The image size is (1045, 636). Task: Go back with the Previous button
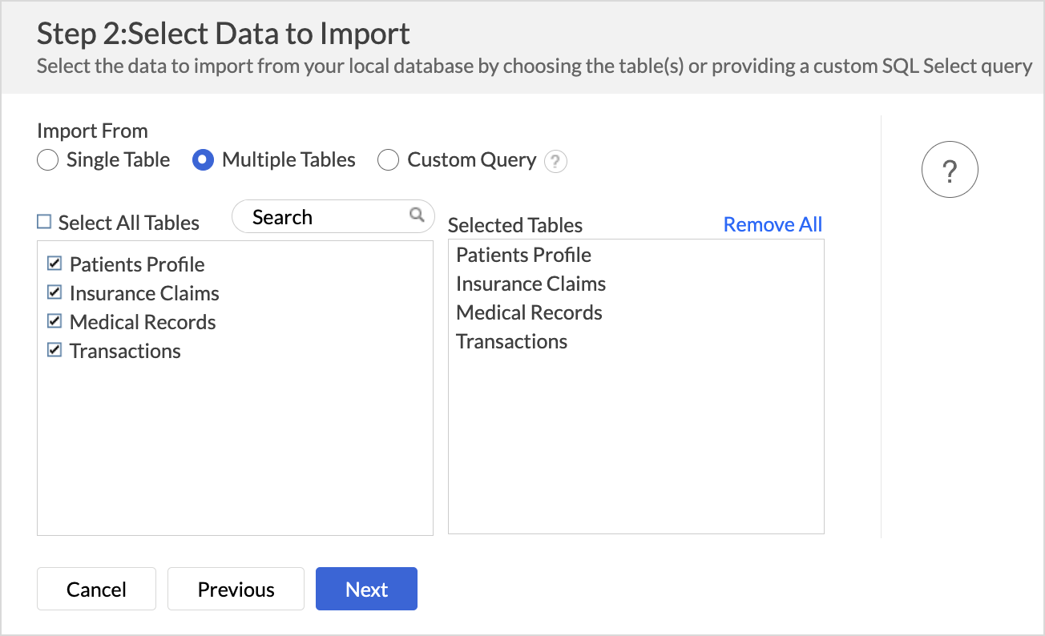pyautogui.click(x=236, y=590)
